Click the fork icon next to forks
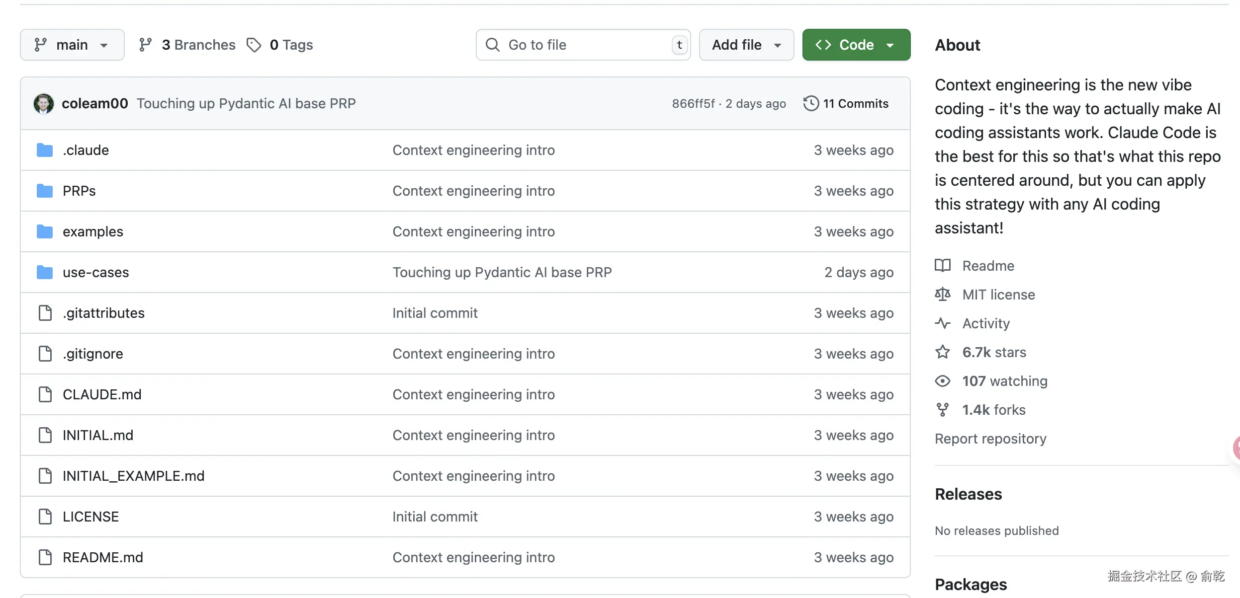 point(942,410)
